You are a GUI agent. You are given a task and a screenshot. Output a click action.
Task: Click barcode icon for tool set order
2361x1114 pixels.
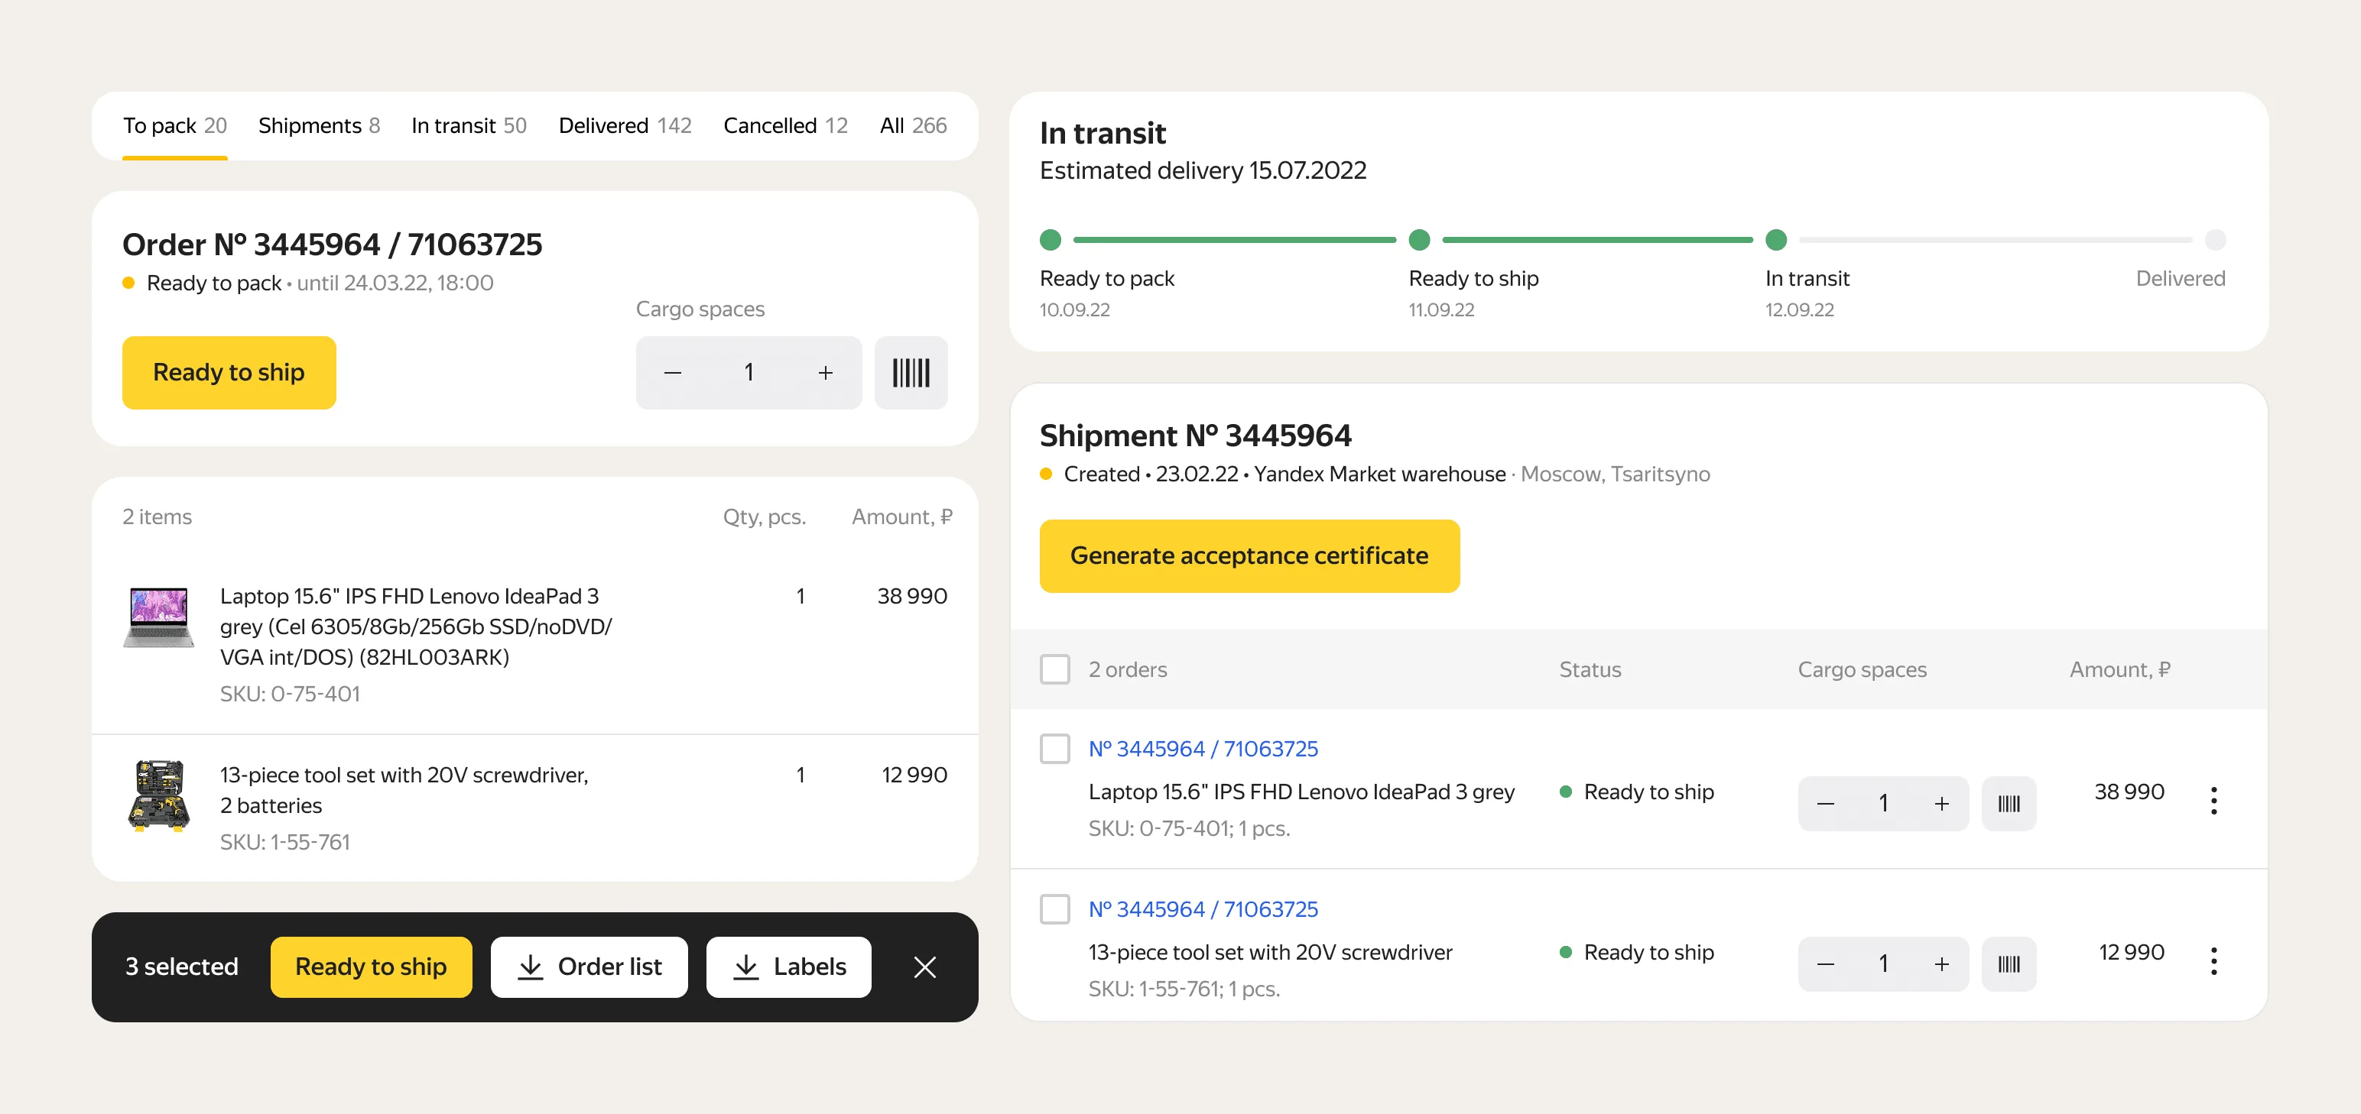click(2009, 963)
